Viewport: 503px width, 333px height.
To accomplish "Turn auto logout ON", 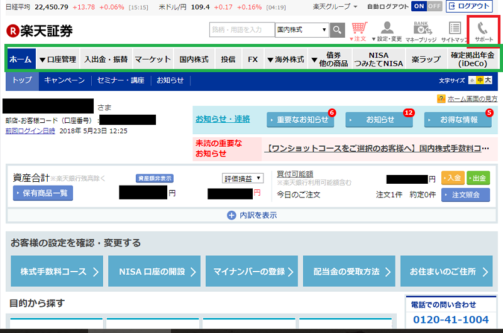I will point(419,6).
